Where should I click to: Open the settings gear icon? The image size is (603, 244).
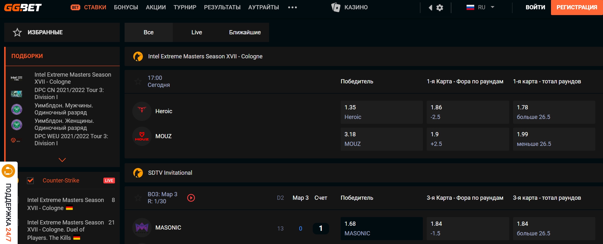[x=440, y=8]
